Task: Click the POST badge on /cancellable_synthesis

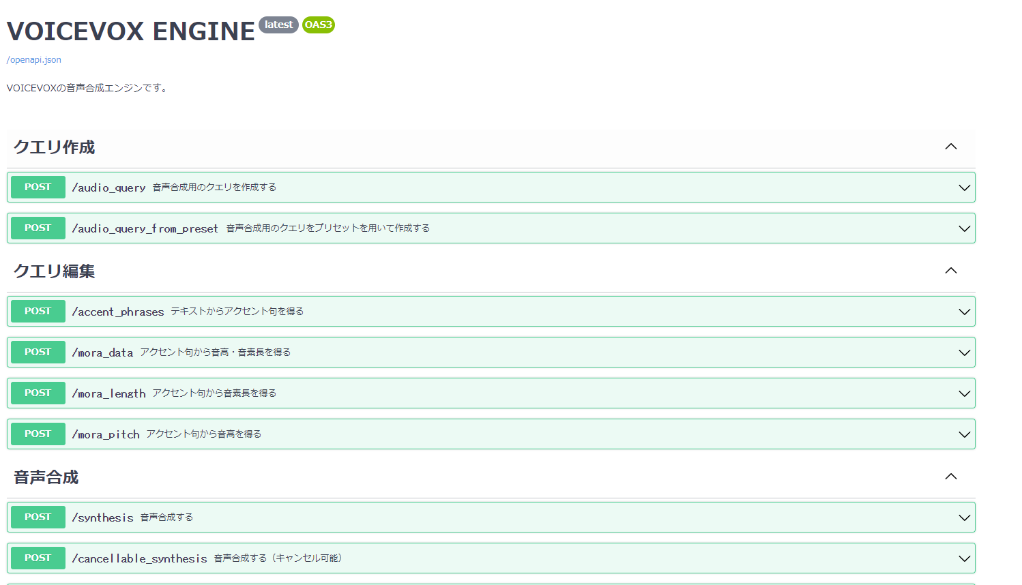Action: pyautogui.click(x=38, y=558)
